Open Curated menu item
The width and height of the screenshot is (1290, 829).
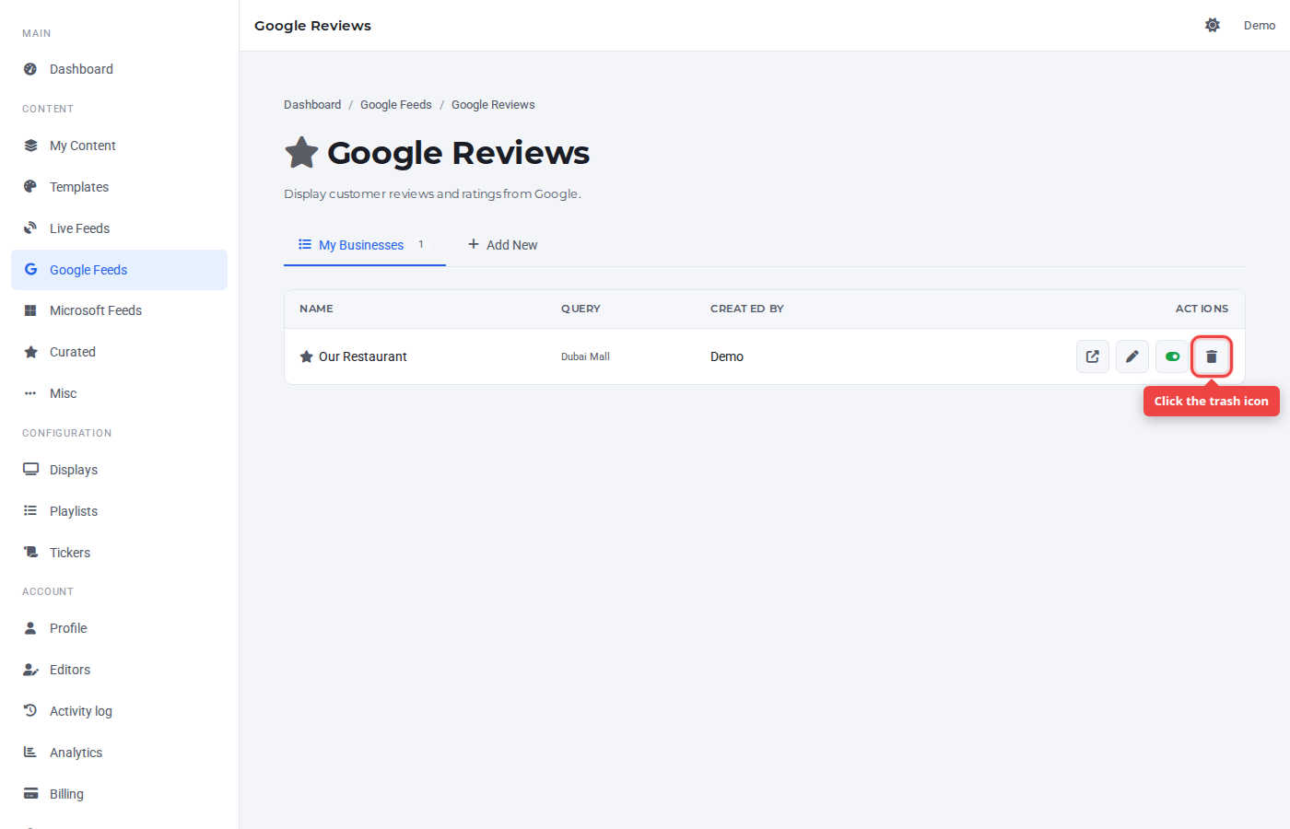(119, 352)
